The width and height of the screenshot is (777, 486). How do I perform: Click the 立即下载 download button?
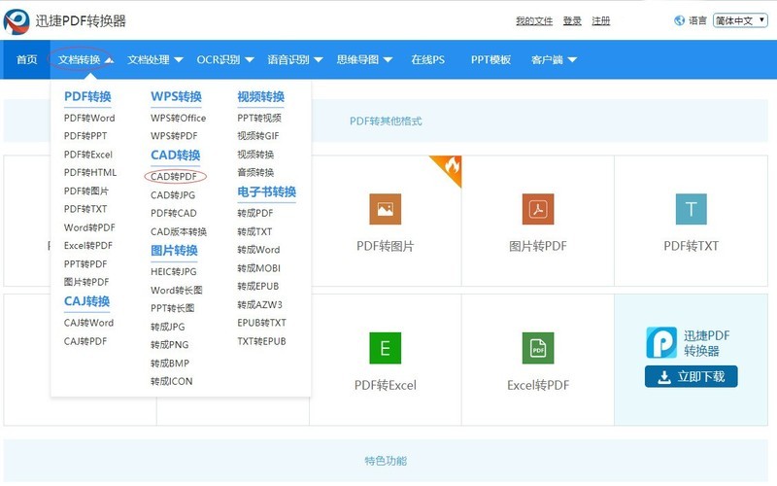[x=691, y=377]
